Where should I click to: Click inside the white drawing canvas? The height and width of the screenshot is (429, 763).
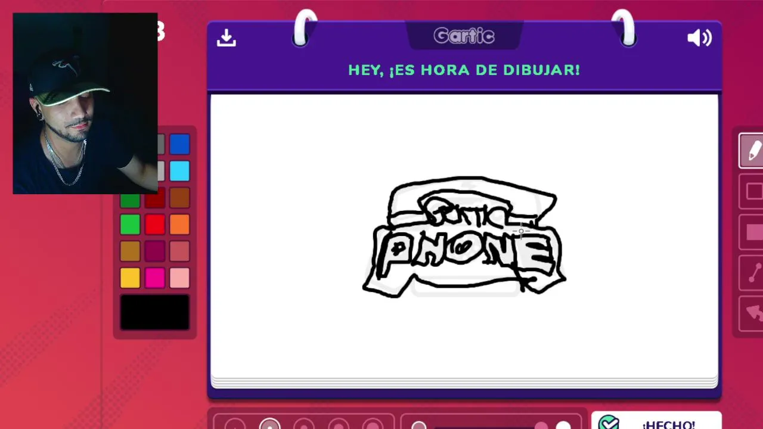[464, 235]
